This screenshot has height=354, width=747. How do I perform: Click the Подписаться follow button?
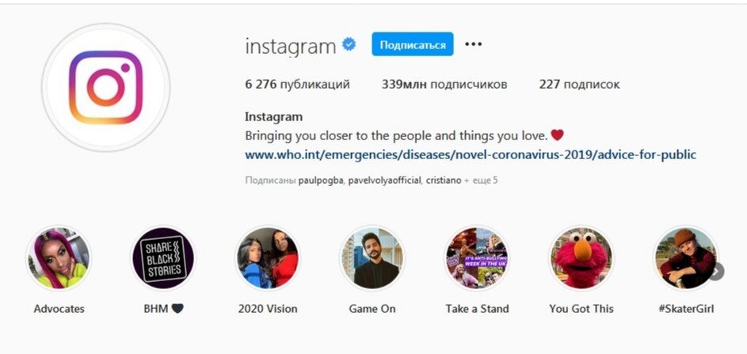click(x=413, y=44)
